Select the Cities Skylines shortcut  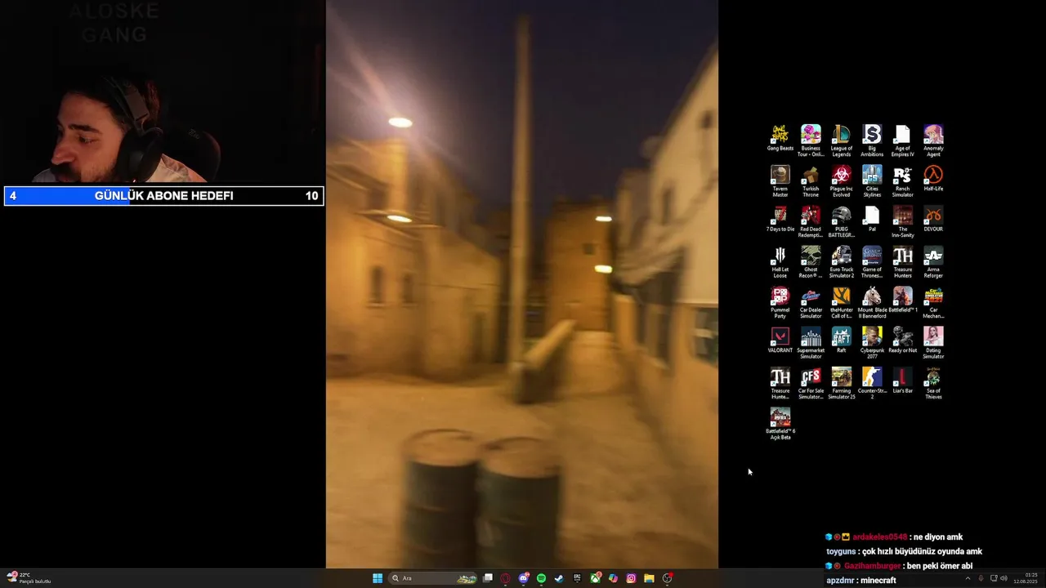[872, 180]
